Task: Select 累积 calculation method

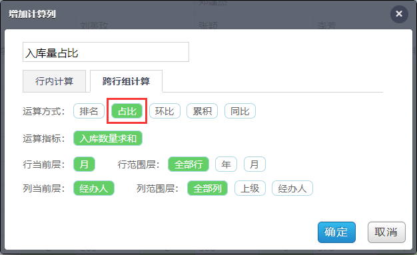Action: click(x=202, y=111)
